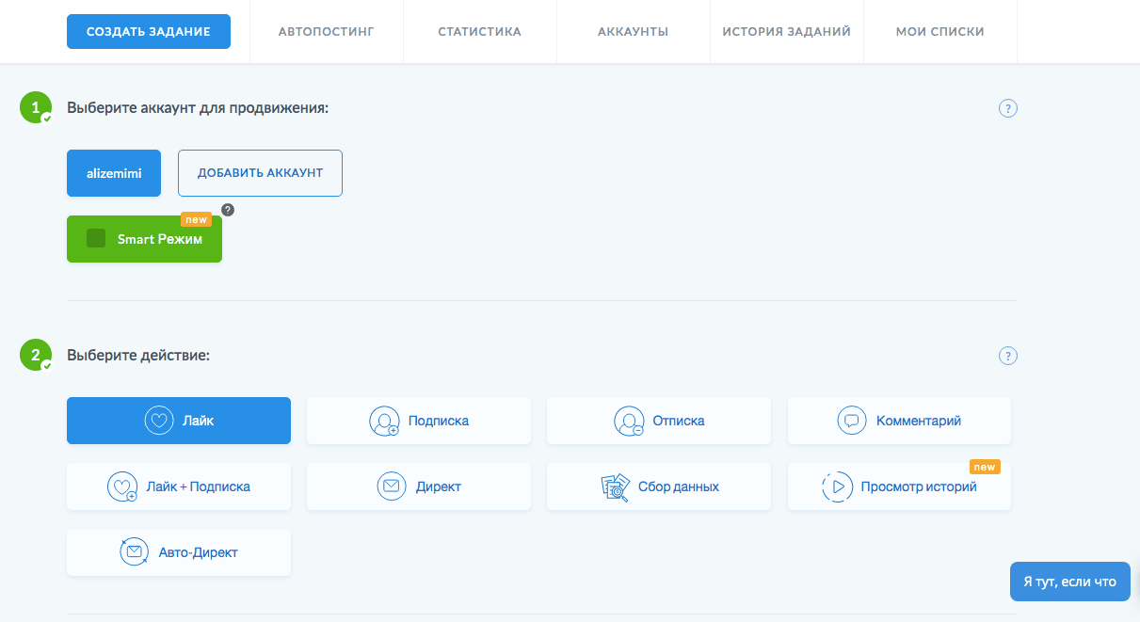Click the Подписка user-plus icon
Viewport: 1140px width, 622px height.
click(384, 421)
